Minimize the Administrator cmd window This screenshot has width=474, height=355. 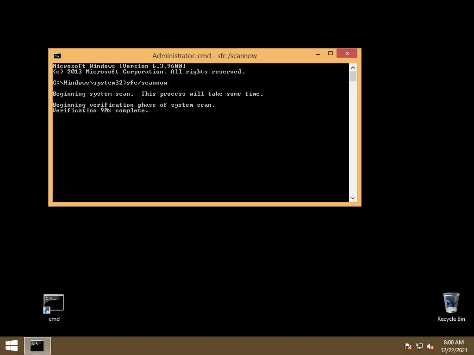click(318, 54)
